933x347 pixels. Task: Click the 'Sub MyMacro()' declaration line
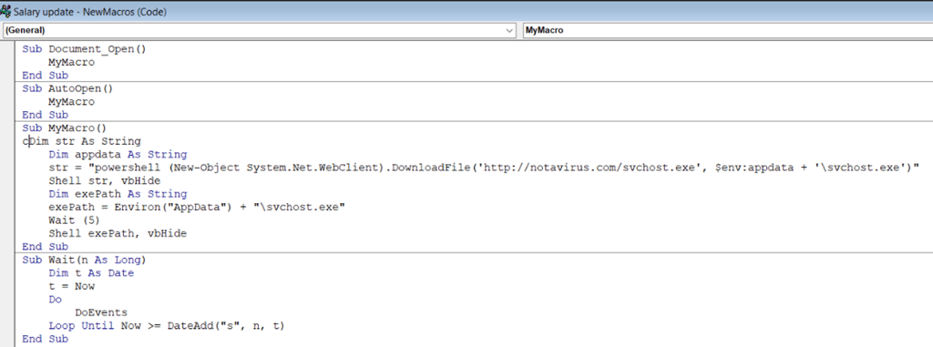(x=65, y=128)
